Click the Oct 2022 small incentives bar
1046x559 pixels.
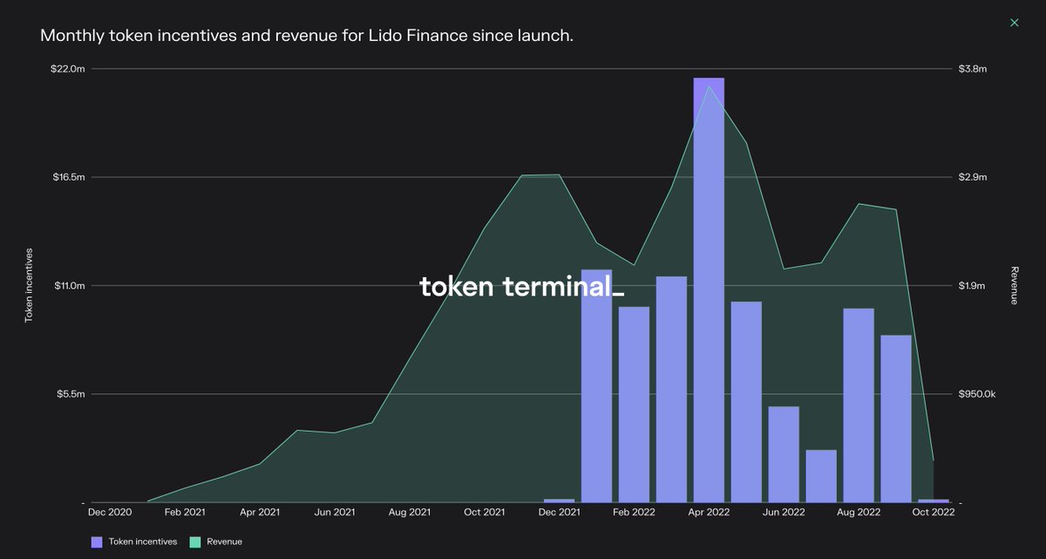point(933,501)
